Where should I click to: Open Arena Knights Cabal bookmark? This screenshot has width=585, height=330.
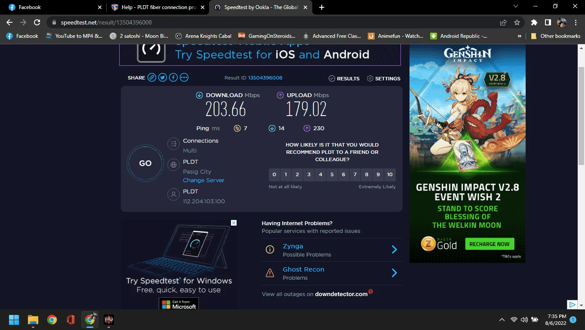tap(203, 36)
